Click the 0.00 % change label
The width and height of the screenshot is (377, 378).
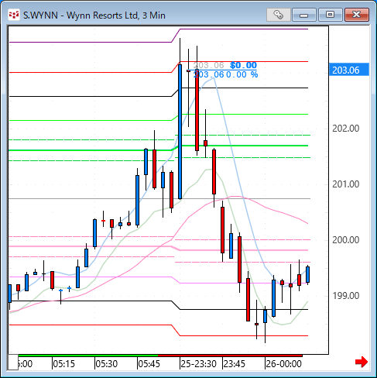[242, 74]
